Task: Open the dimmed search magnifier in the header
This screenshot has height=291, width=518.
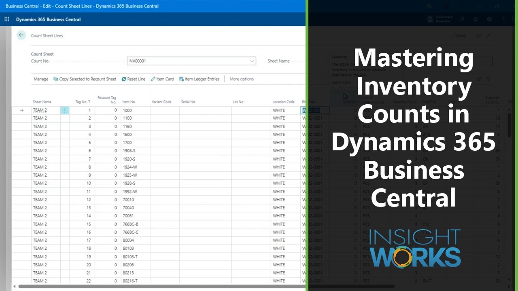Action: (x=462, y=19)
